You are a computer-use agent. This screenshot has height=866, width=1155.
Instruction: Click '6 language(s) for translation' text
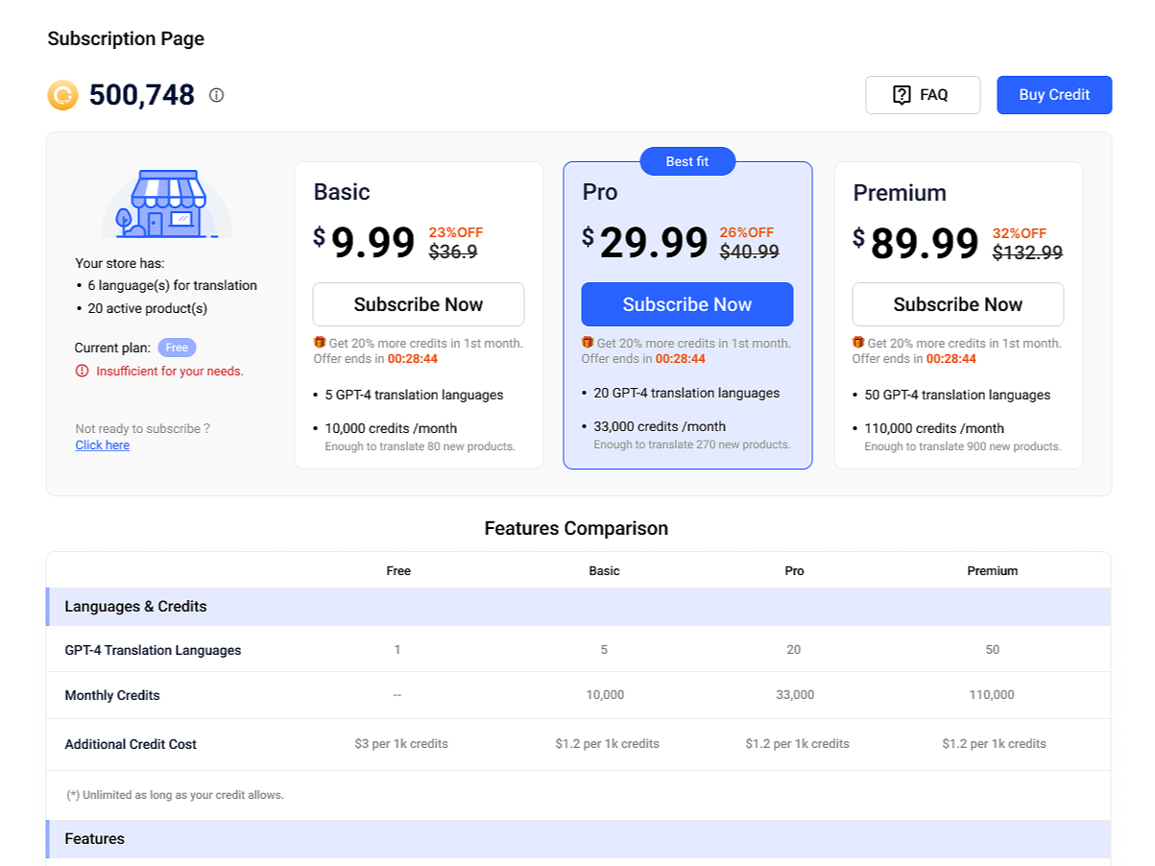point(172,285)
